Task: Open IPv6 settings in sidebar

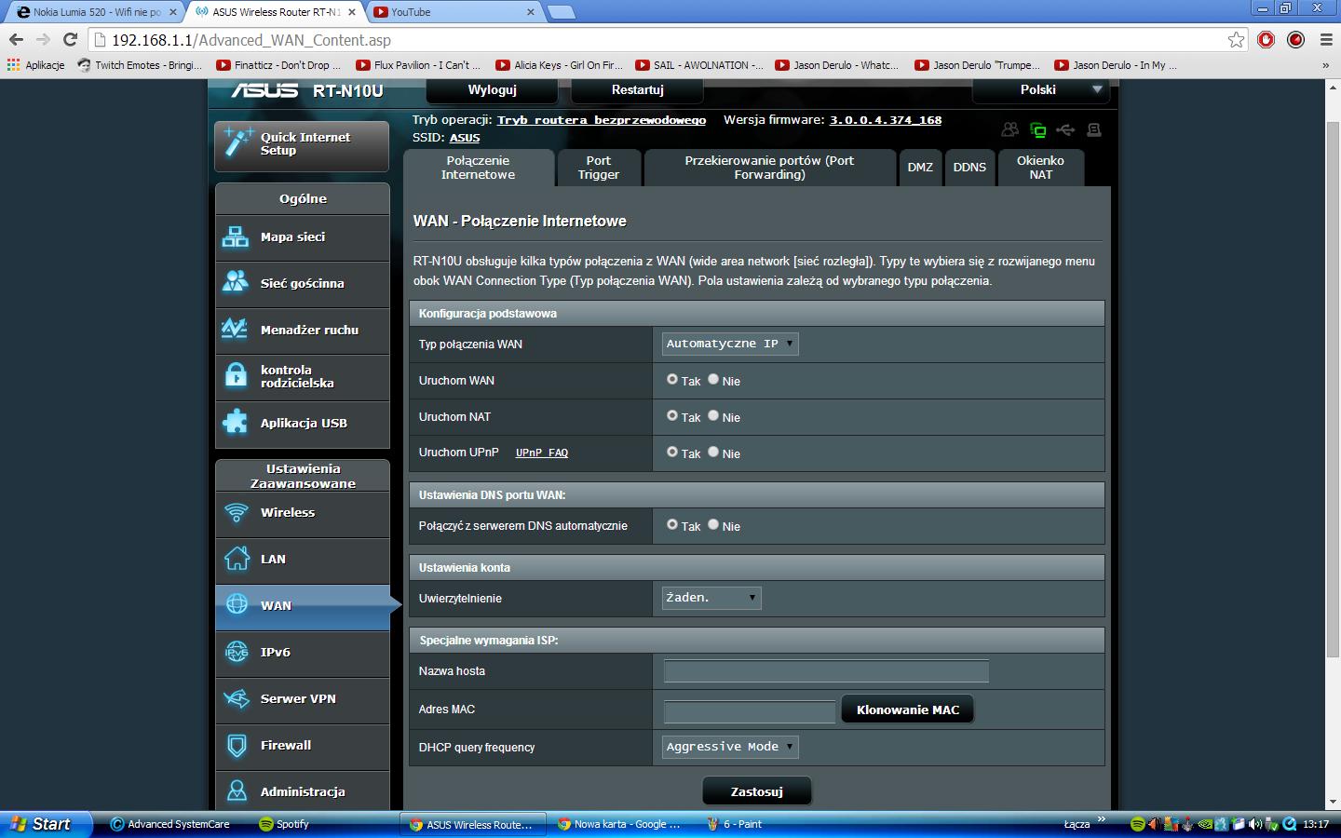Action: click(302, 653)
